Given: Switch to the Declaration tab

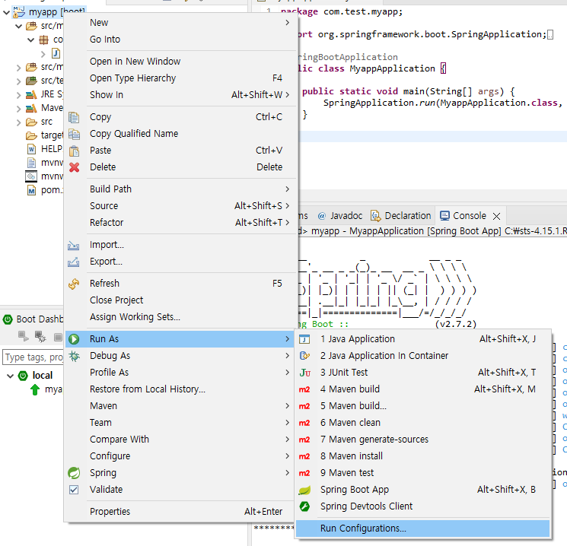Looking at the screenshot, I should click(401, 216).
